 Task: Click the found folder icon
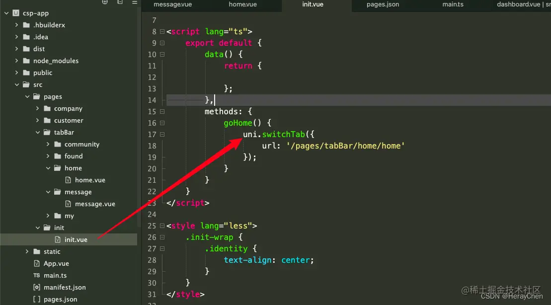pos(58,156)
